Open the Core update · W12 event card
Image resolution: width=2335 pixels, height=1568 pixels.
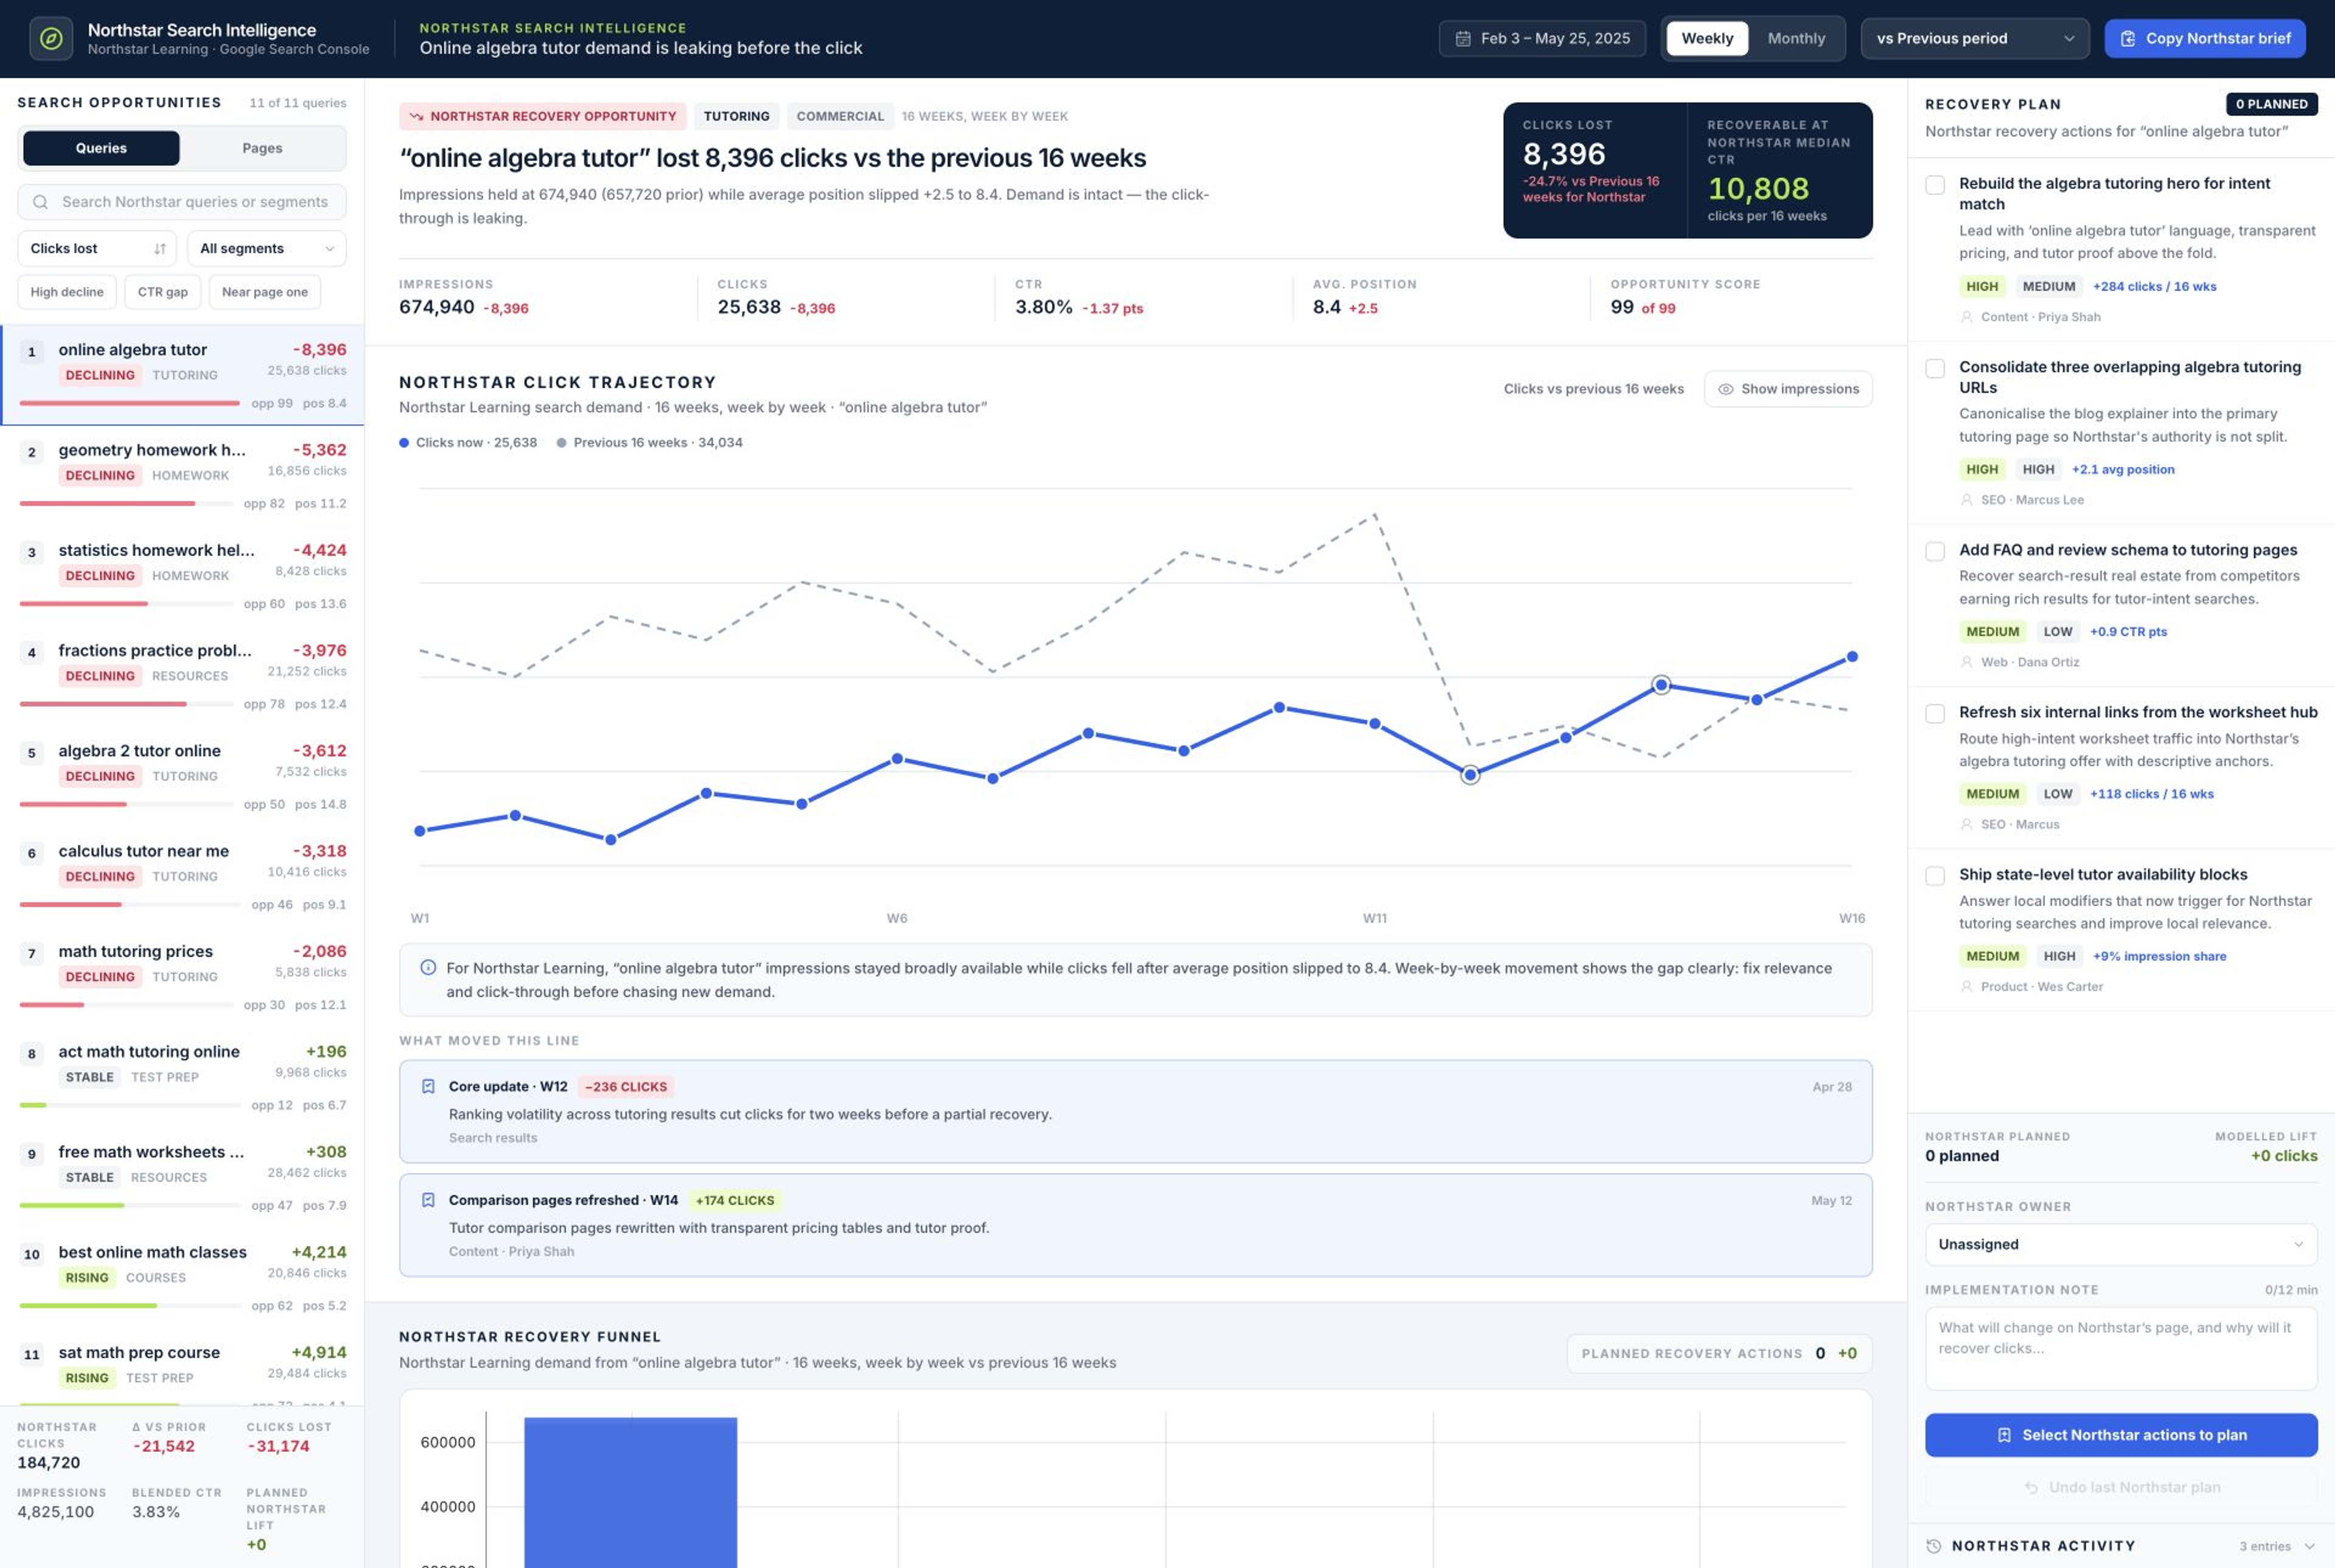1135,1111
